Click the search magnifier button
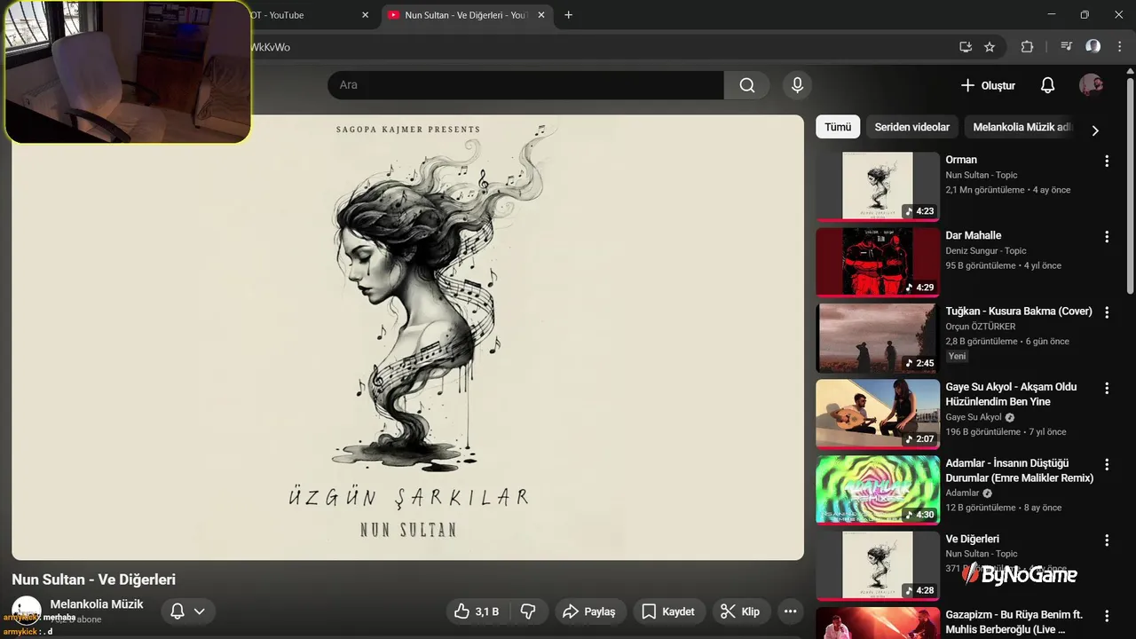 (747, 85)
